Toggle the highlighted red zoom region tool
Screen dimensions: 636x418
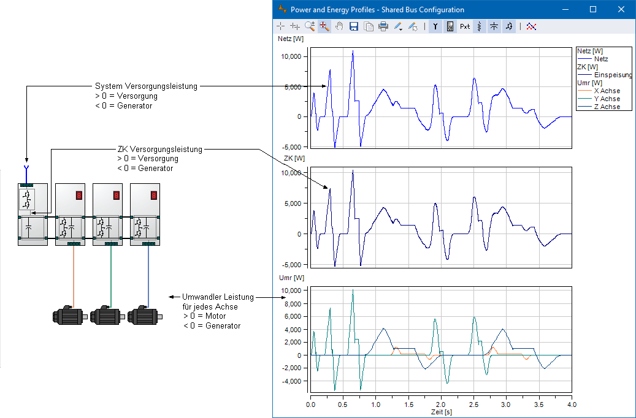(x=324, y=26)
